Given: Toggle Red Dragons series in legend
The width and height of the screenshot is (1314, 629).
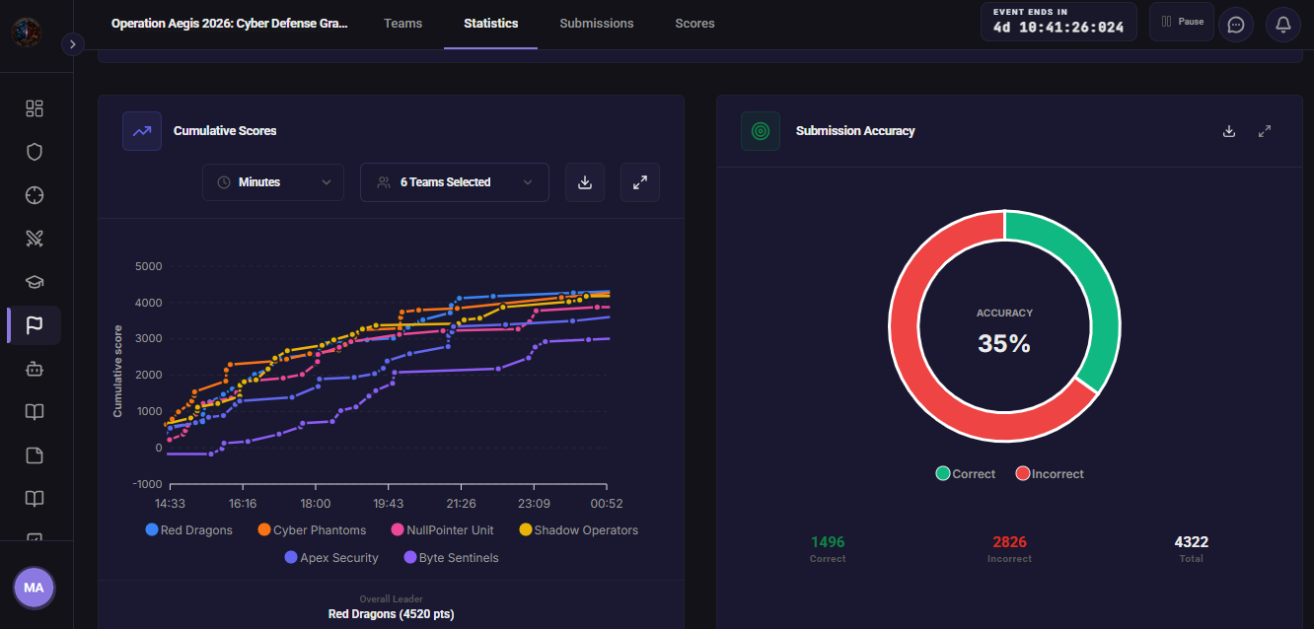Looking at the screenshot, I should [189, 530].
